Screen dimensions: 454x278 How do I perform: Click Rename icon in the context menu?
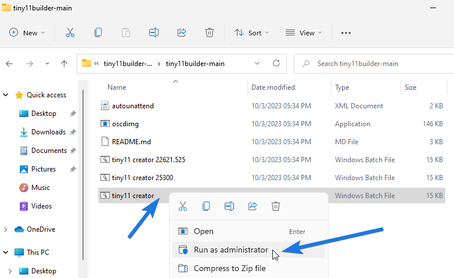pyautogui.click(x=229, y=206)
